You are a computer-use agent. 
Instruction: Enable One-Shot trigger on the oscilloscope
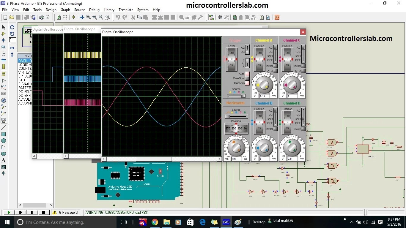(x=247, y=78)
